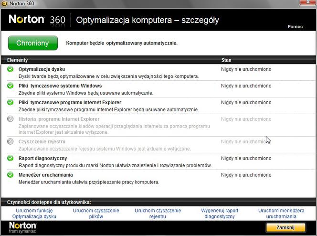
Task: Click the green check icon beside Optymalizacja dysku
Action: (x=11, y=69)
